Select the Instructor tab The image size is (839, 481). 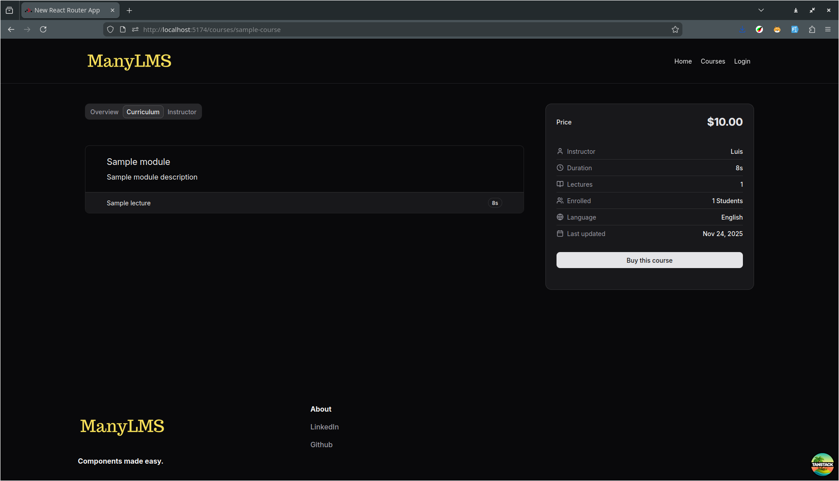(182, 112)
